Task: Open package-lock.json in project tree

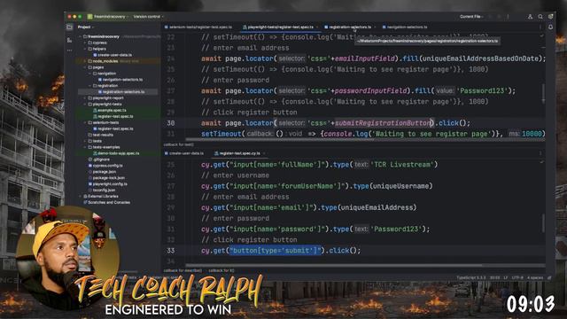Action: (x=106, y=178)
